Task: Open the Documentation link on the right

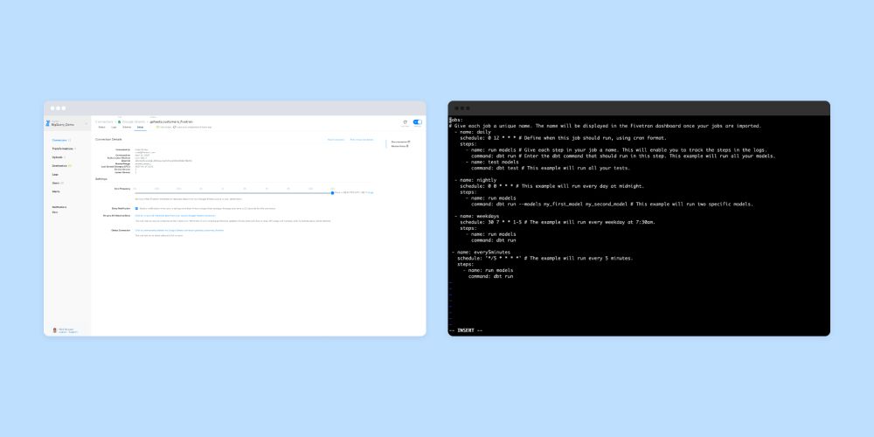Action: (400, 142)
